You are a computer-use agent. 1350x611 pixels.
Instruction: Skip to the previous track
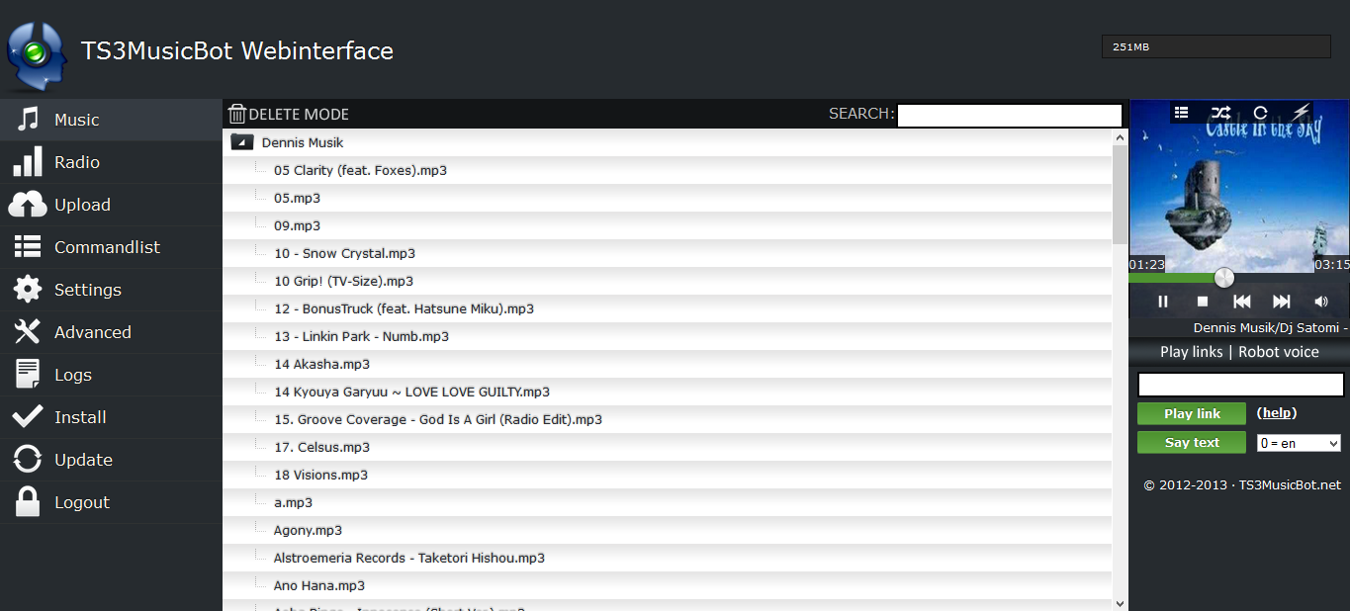pos(1242,302)
